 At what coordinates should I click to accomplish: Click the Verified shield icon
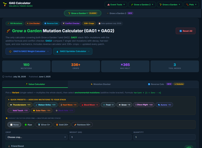pos(3,77)
